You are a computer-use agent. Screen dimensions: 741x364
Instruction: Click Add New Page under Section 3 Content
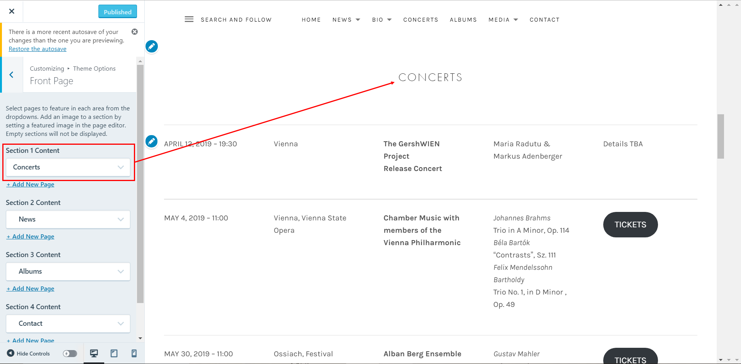point(30,288)
